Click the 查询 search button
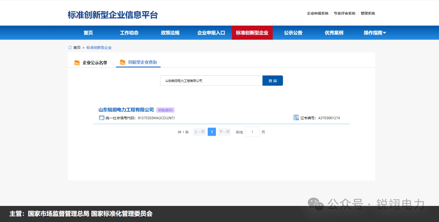 coord(273,81)
